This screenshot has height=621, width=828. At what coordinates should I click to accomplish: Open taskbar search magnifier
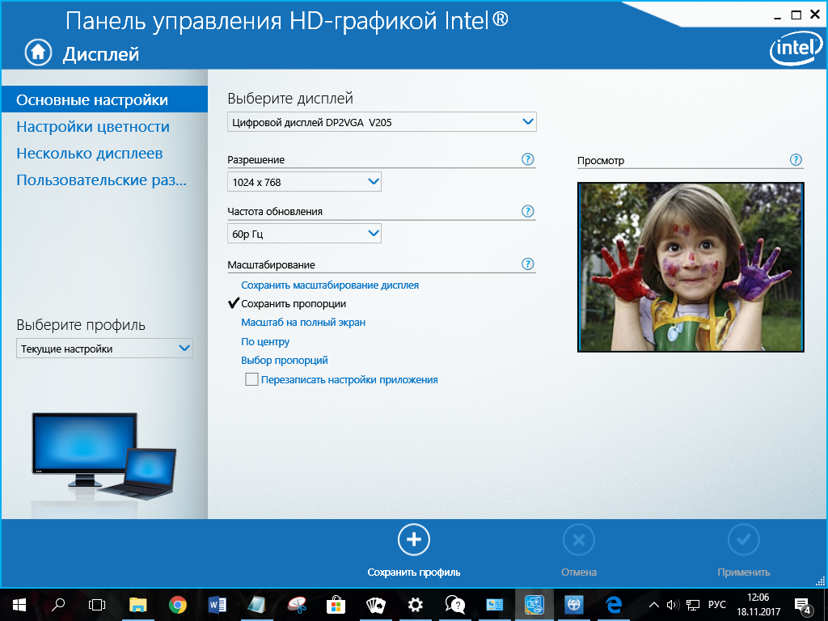[58, 605]
